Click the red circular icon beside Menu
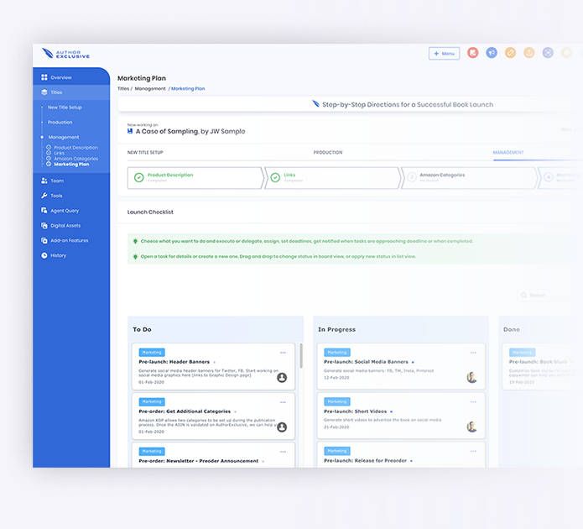583x529 pixels. (x=472, y=53)
